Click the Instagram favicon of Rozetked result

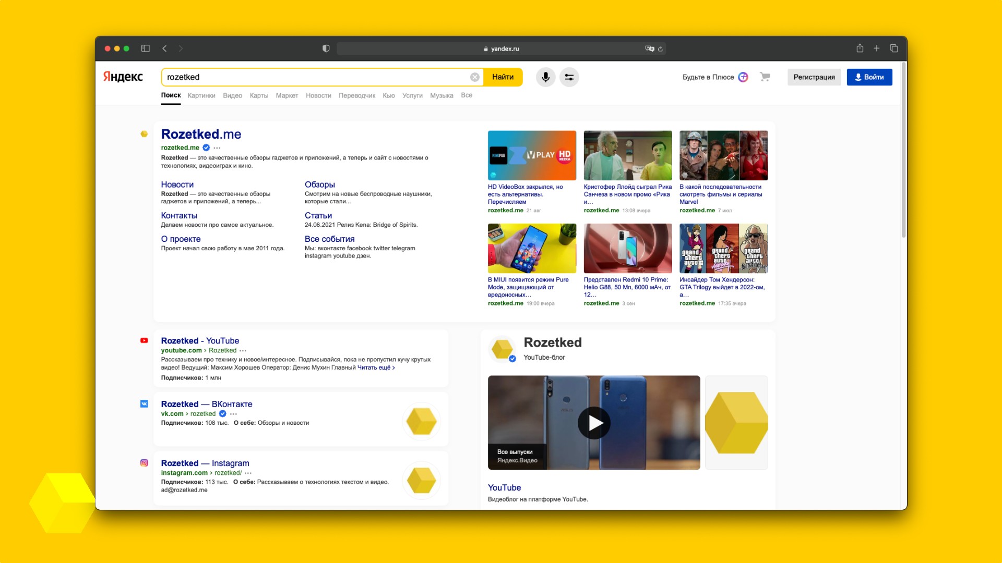144,463
